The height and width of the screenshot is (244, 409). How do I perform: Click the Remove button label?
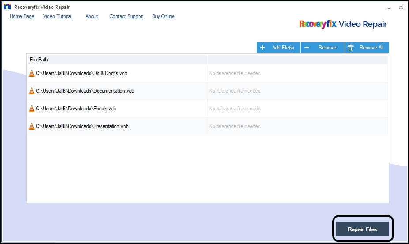[x=327, y=48]
